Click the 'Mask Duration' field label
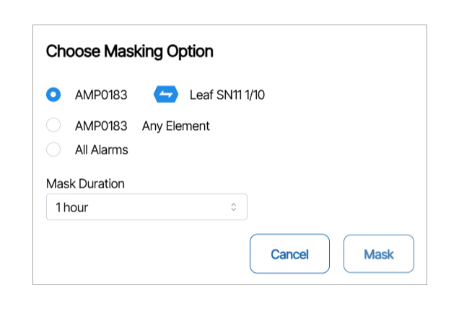Viewport: 459px width, 314px height. (x=85, y=183)
